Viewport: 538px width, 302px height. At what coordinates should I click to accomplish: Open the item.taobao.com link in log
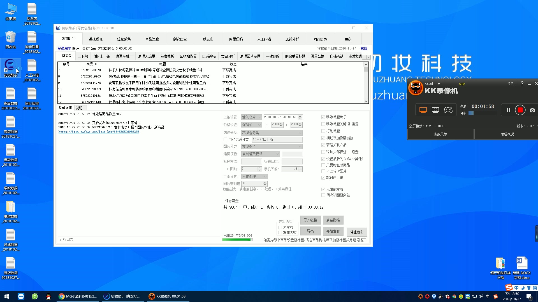pyautogui.click(x=99, y=132)
